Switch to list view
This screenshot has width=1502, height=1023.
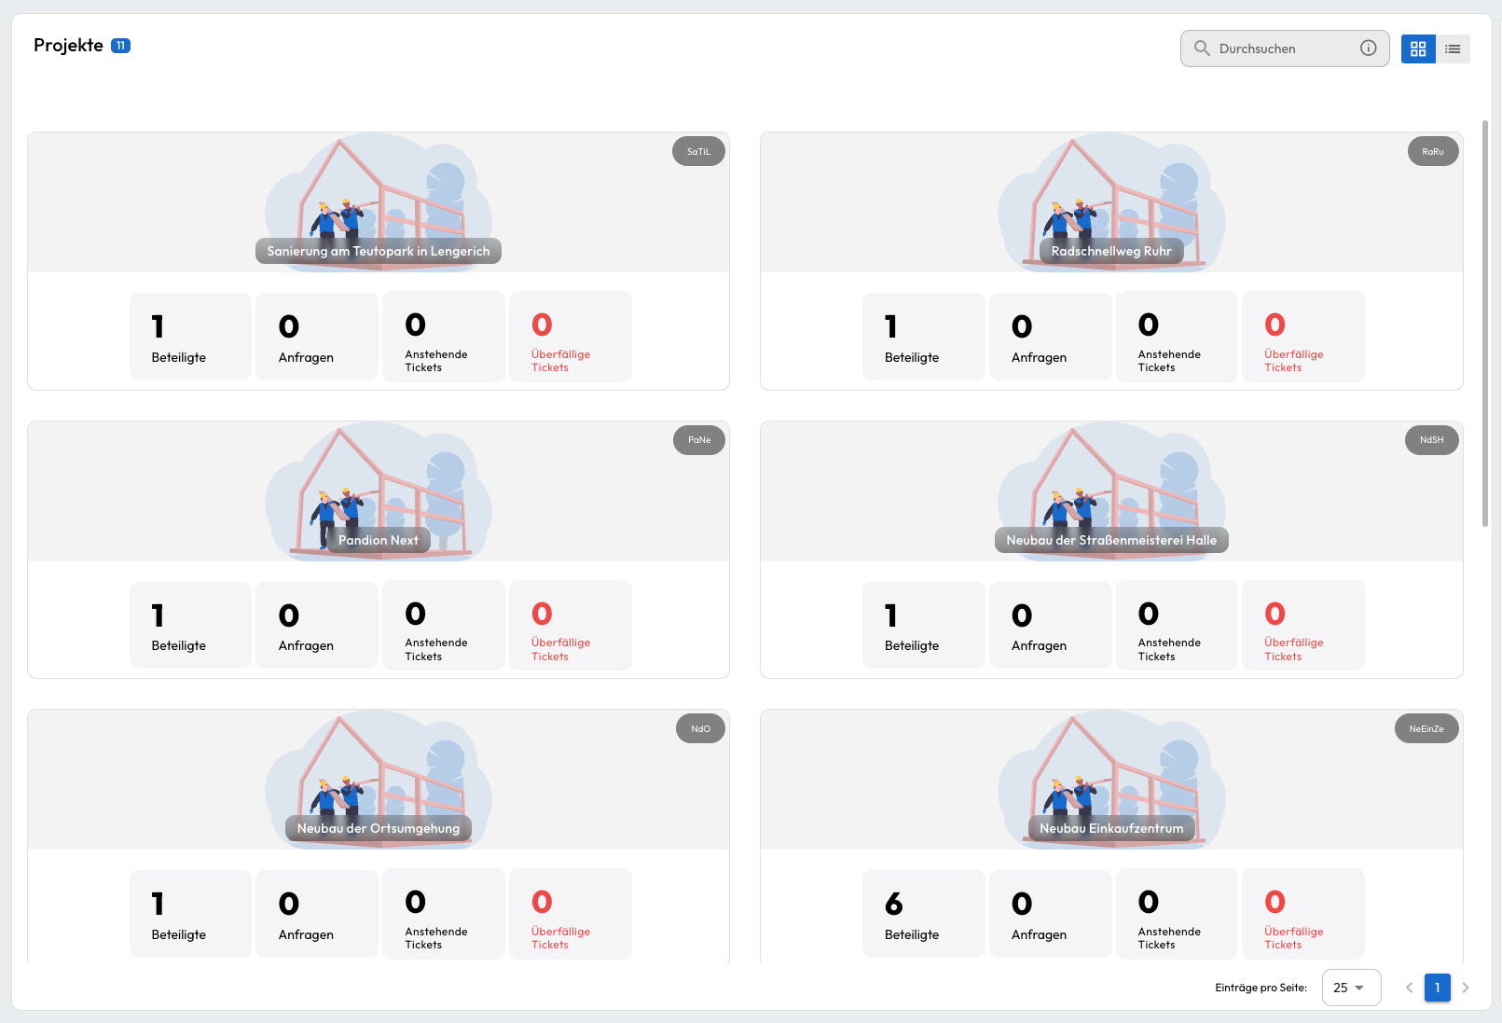(x=1453, y=48)
